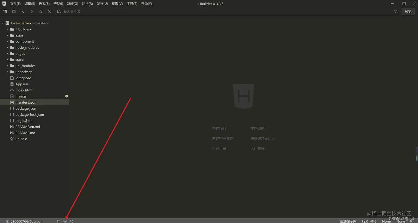Open the 运行(R) menu
Viewport: 418px width, 223px height.
87,4
